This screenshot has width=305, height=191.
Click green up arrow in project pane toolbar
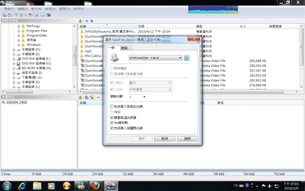point(81,97)
